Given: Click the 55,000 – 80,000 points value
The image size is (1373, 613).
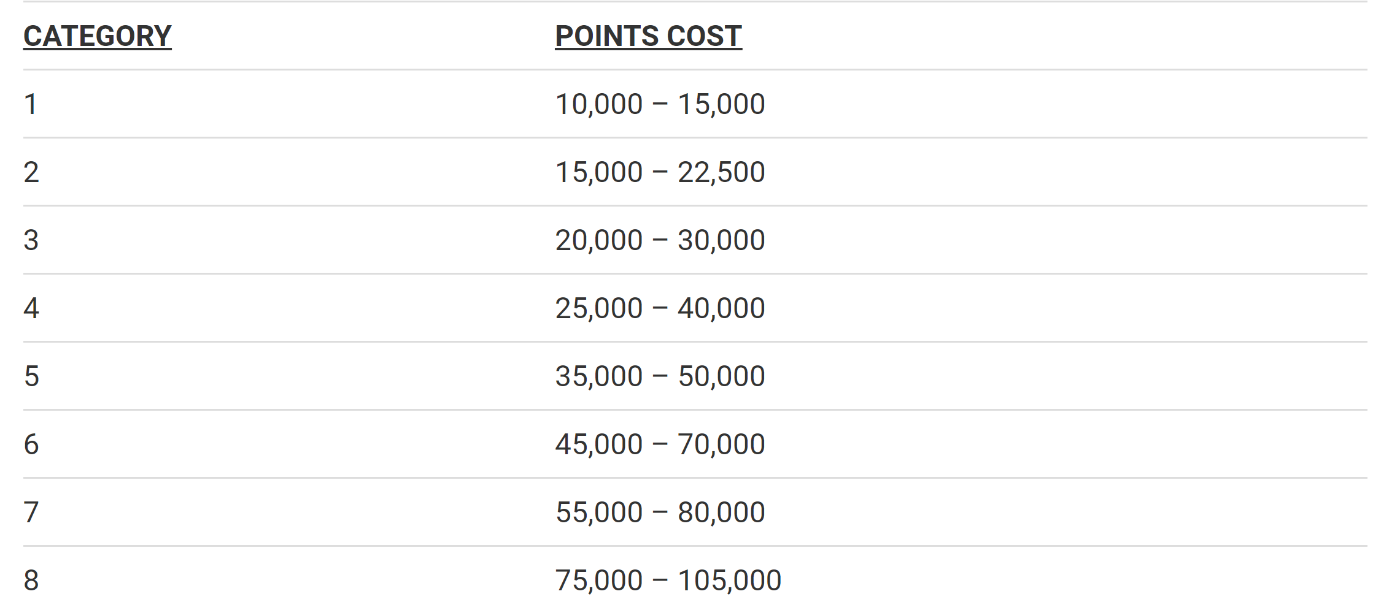Looking at the screenshot, I should coord(660,512).
